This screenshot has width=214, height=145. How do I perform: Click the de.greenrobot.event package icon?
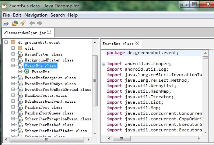click(x=13, y=42)
